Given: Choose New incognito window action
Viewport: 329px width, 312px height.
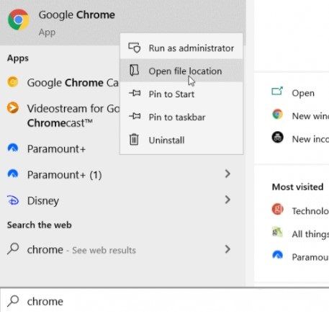Looking at the screenshot, I should click(310, 139).
